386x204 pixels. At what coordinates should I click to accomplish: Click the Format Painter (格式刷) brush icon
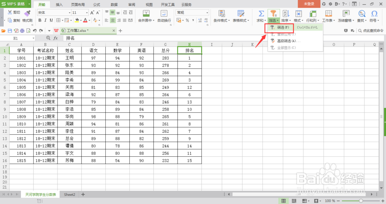pos(27,13)
